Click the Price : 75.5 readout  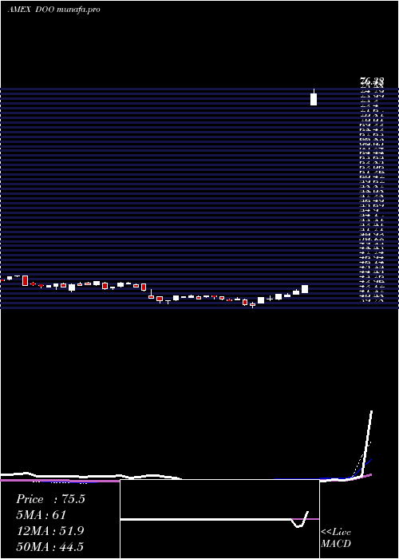[x=50, y=499]
